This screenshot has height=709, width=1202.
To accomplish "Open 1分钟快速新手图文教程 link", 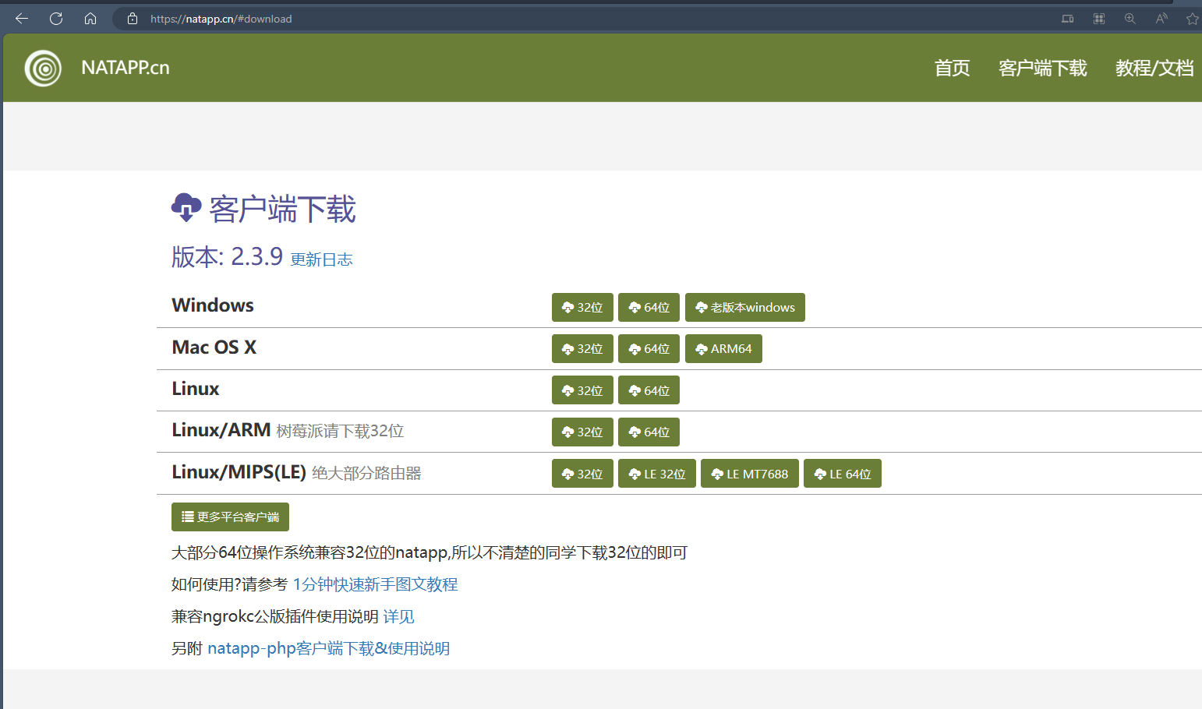I will pyautogui.click(x=375, y=584).
